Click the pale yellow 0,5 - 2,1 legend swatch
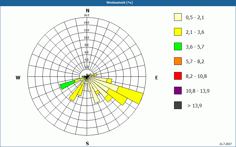The image size is (236, 147). (x=178, y=17)
